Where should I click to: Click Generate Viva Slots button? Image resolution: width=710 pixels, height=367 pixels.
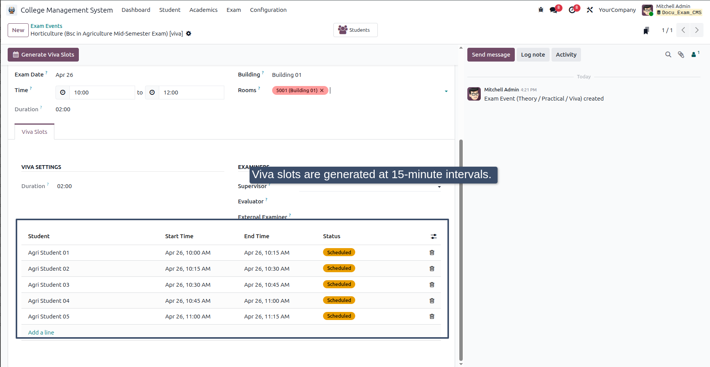[x=43, y=55]
